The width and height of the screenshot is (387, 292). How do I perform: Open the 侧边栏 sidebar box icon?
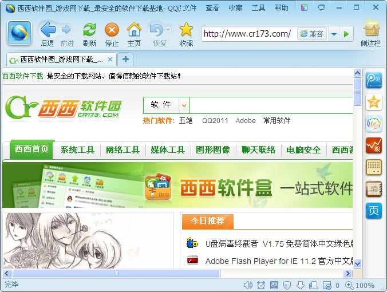pos(371,29)
